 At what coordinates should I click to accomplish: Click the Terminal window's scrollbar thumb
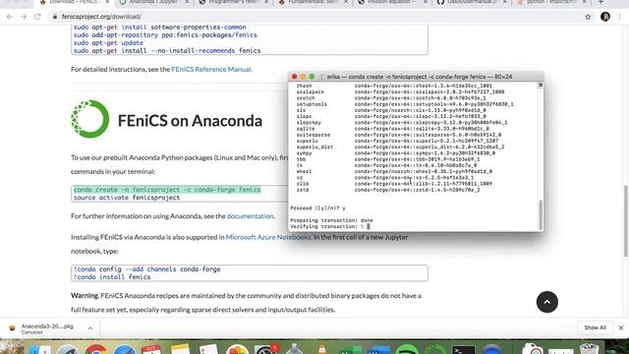click(x=541, y=214)
